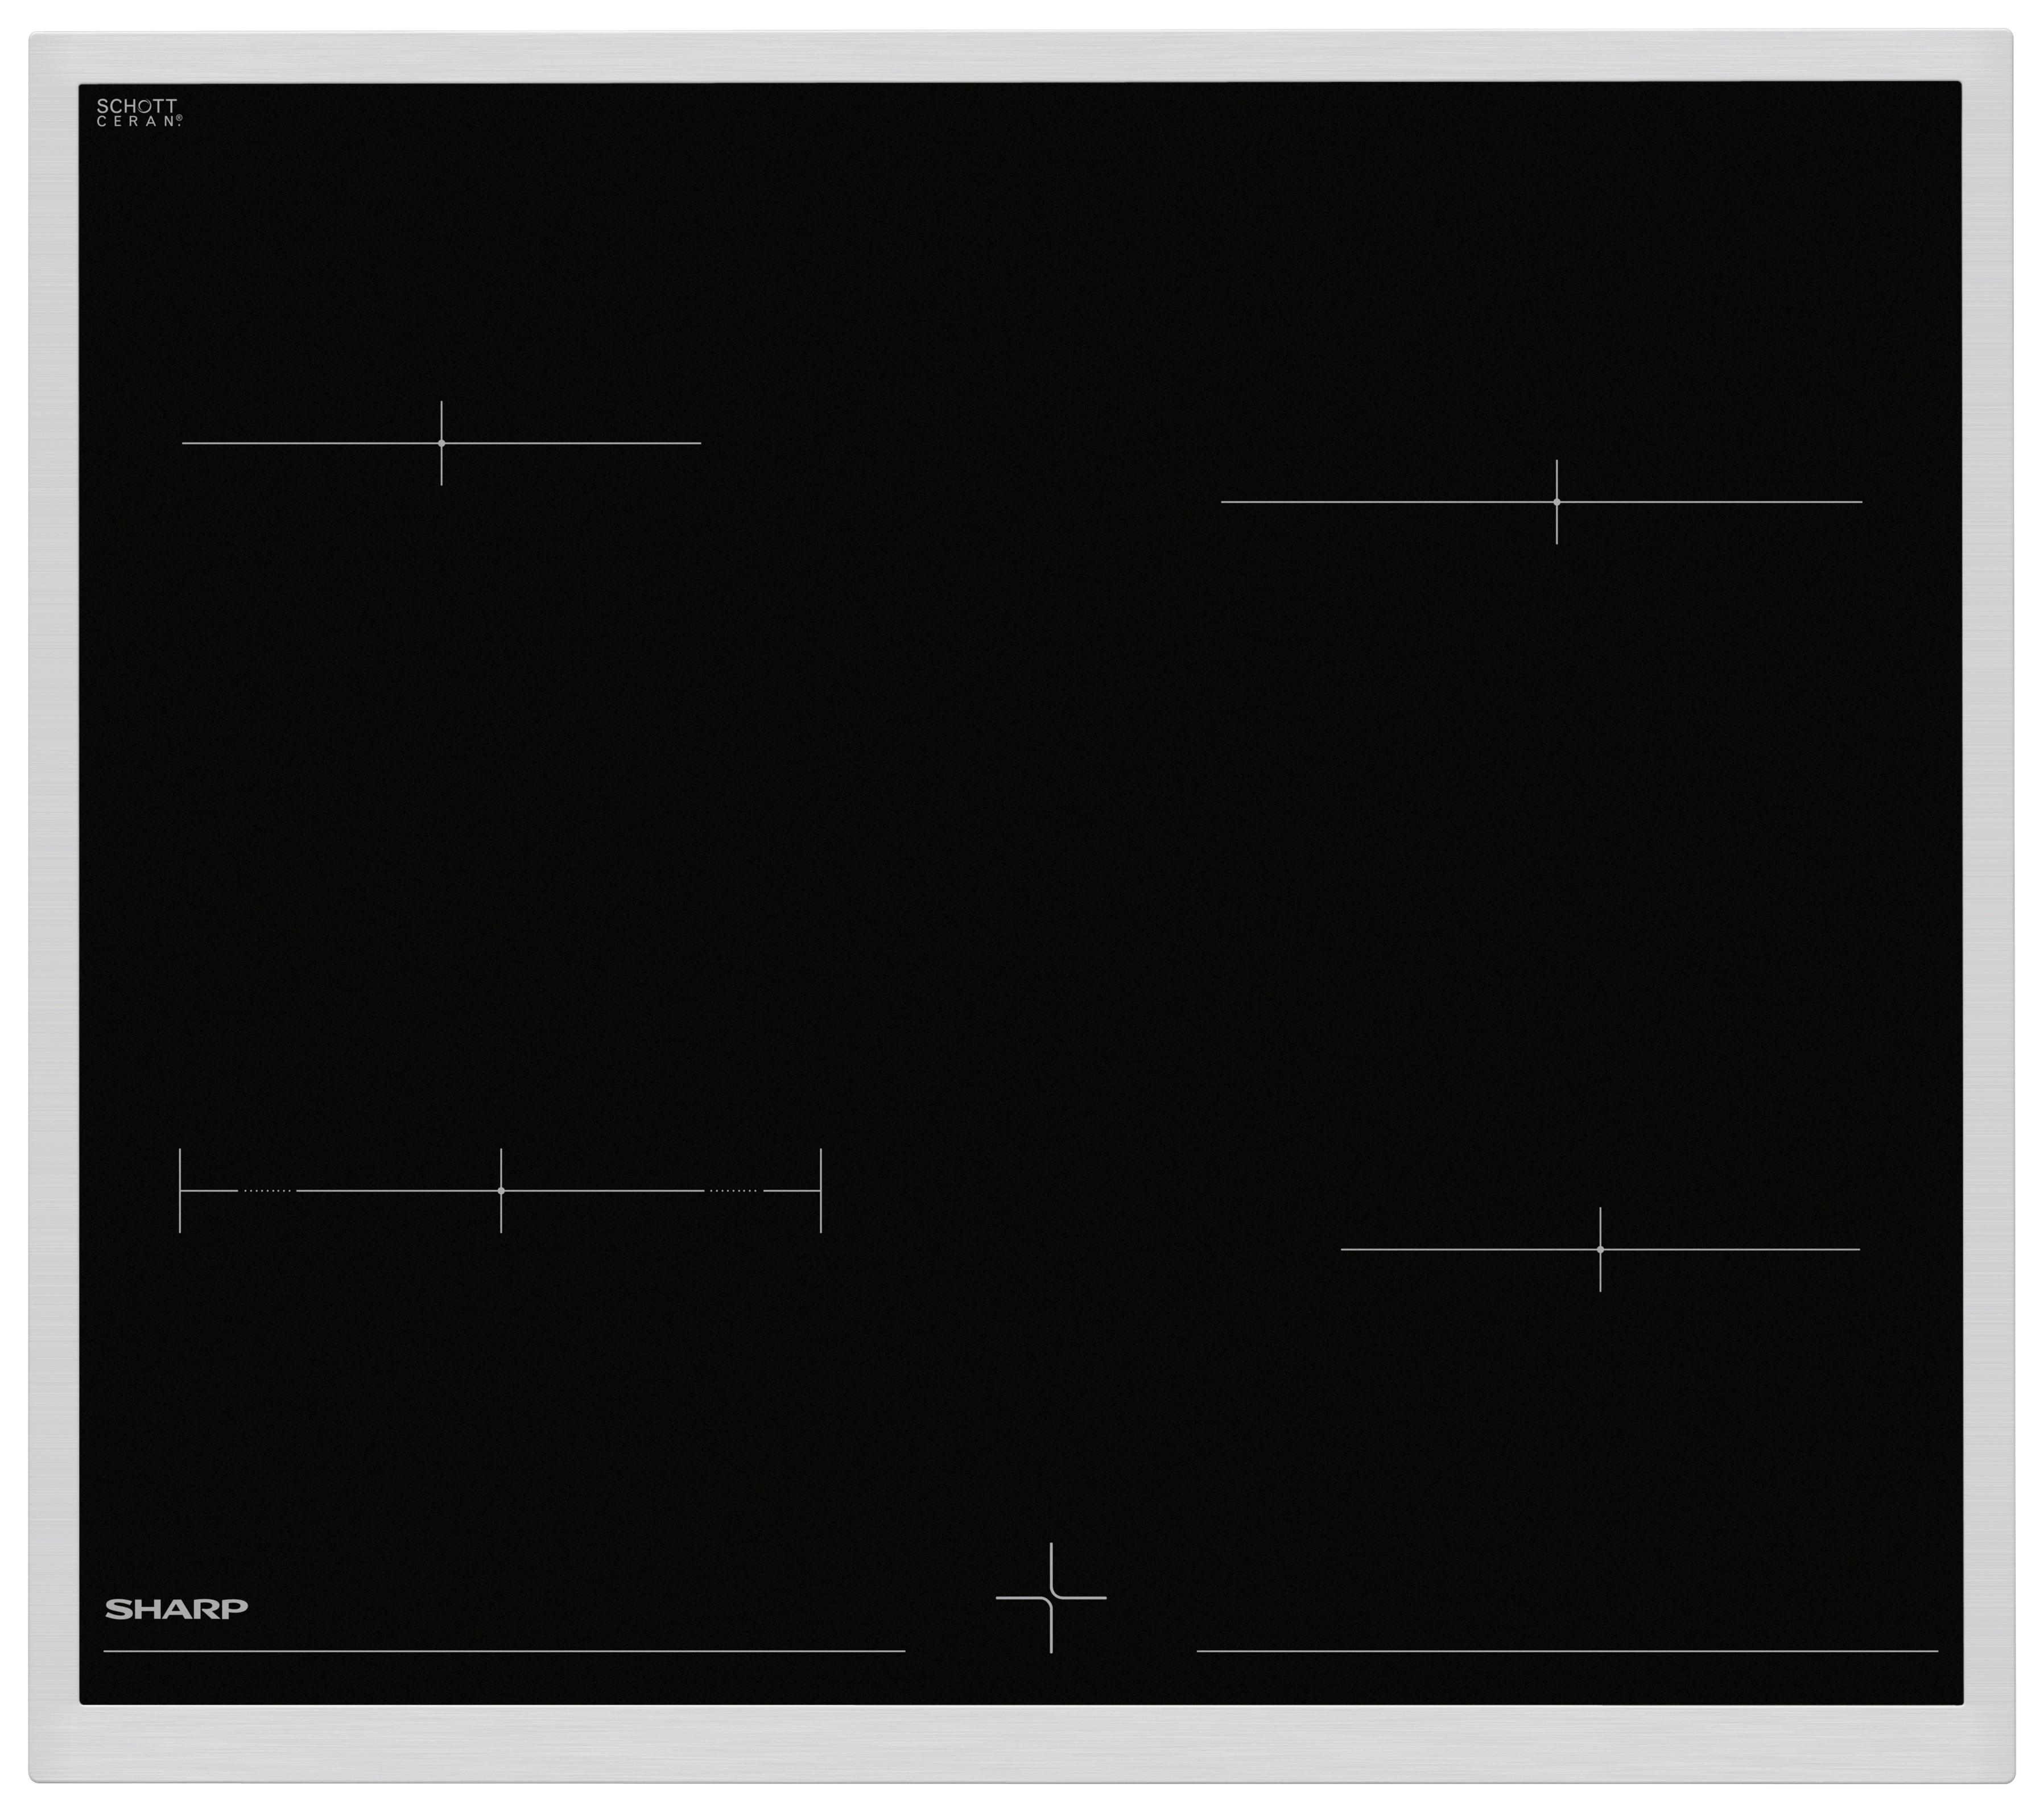Click the extended zone's left end tick mark

pos(180,1191)
